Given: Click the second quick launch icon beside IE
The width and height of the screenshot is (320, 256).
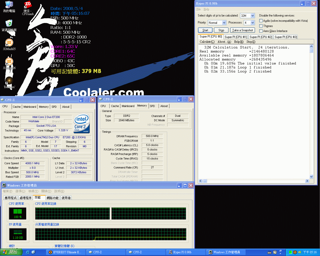Looking at the screenshot, I should [x=33, y=252].
